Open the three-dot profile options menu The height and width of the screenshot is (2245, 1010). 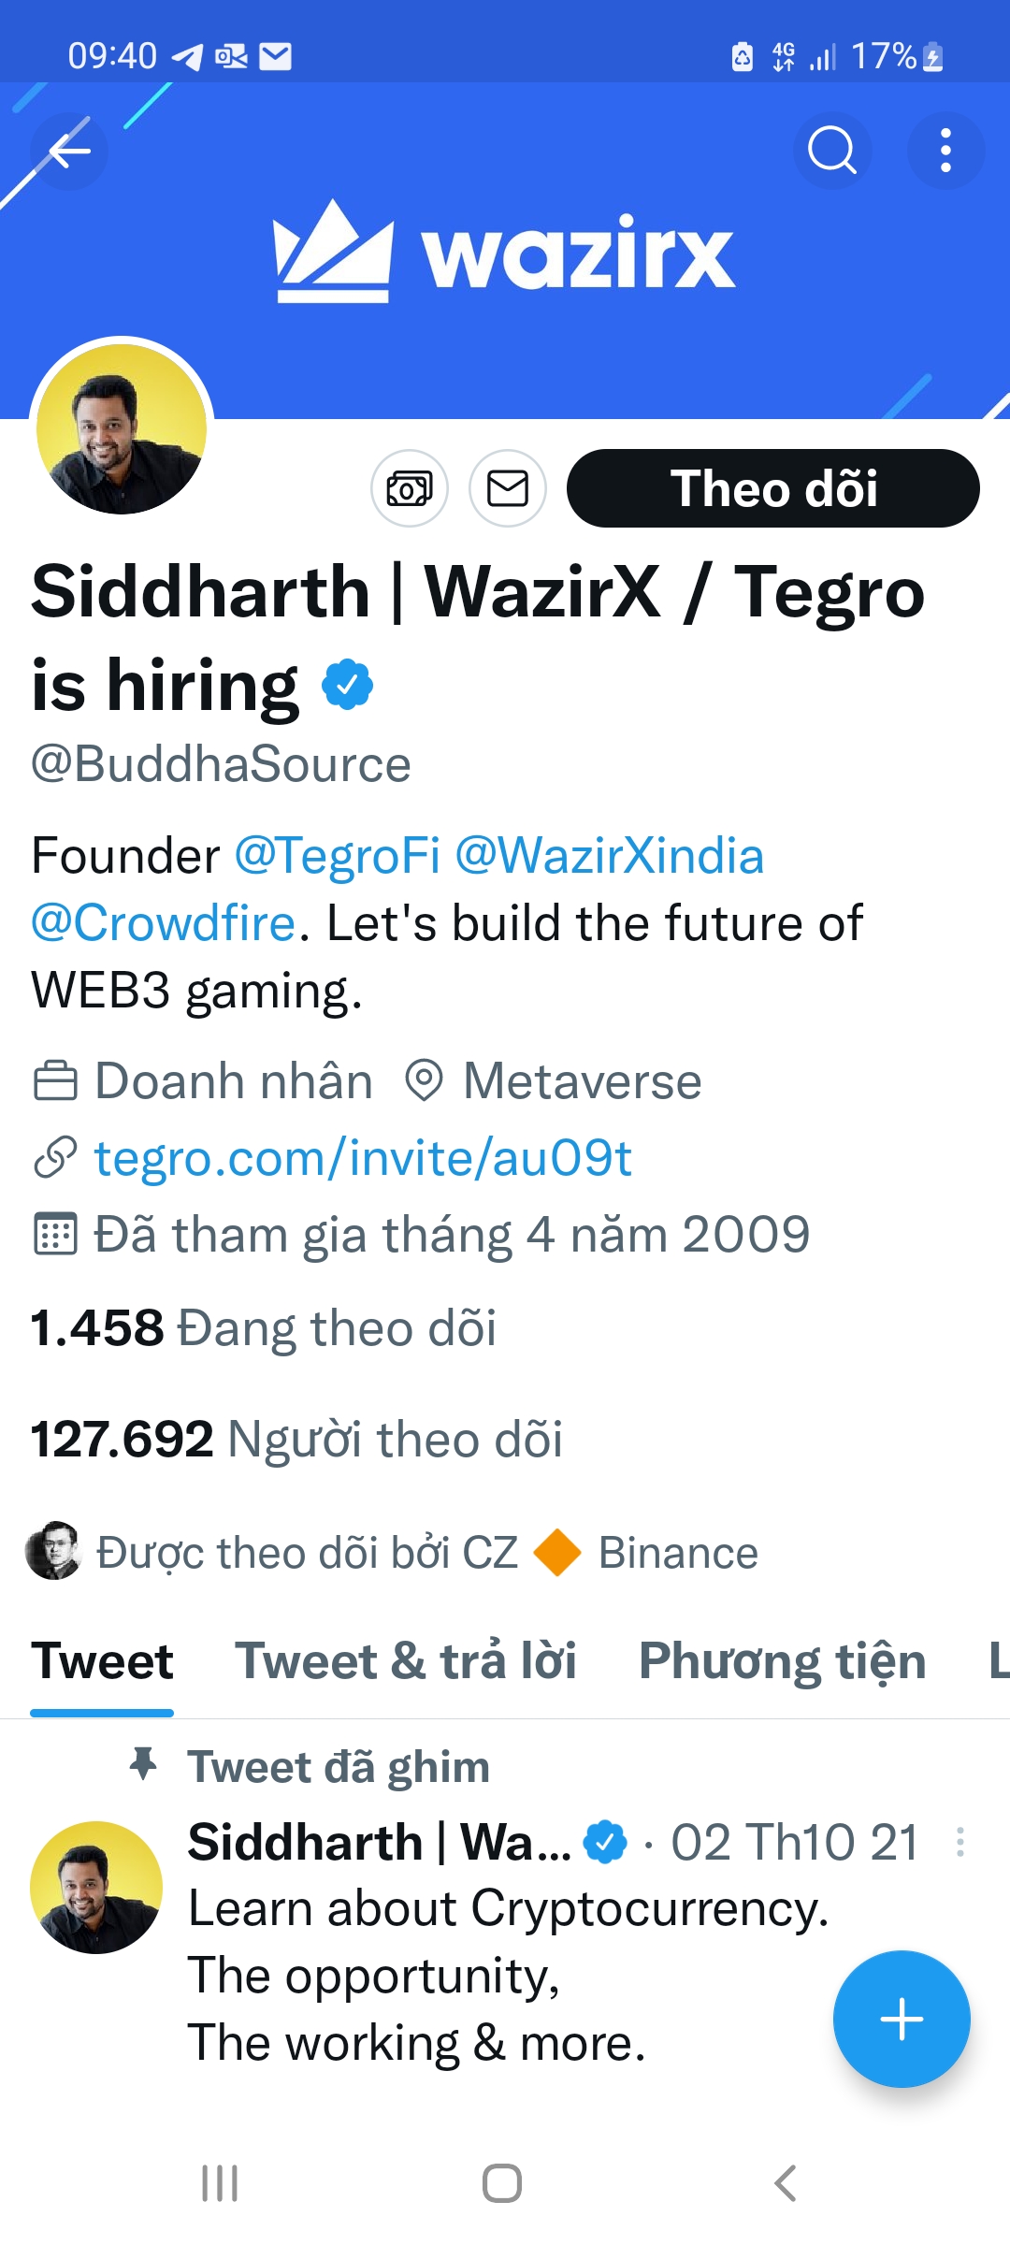pos(945,151)
